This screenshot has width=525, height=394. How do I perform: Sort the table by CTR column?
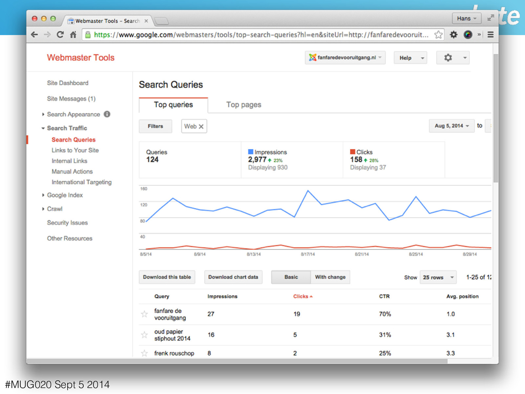(384, 296)
